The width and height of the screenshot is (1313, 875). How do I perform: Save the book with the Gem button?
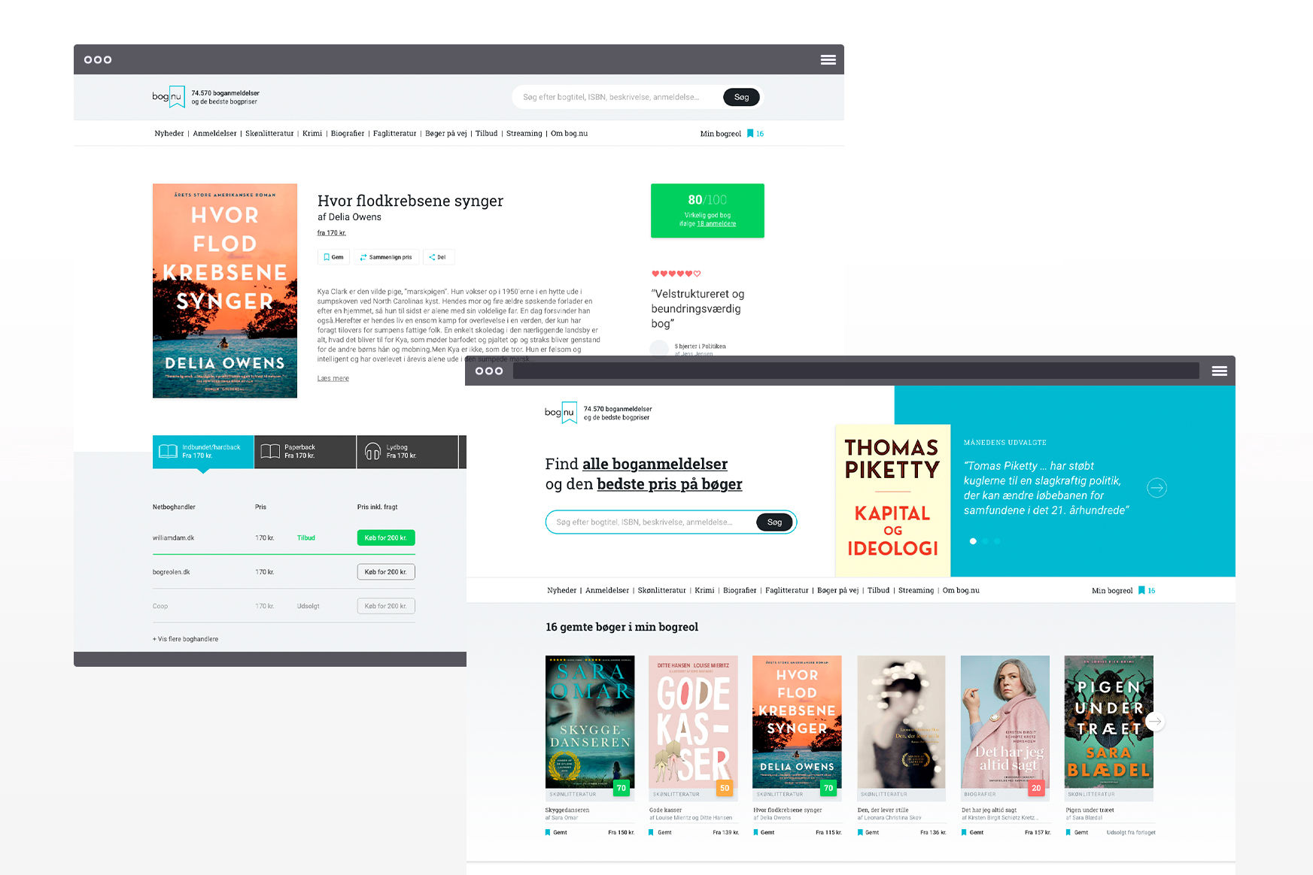333,257
